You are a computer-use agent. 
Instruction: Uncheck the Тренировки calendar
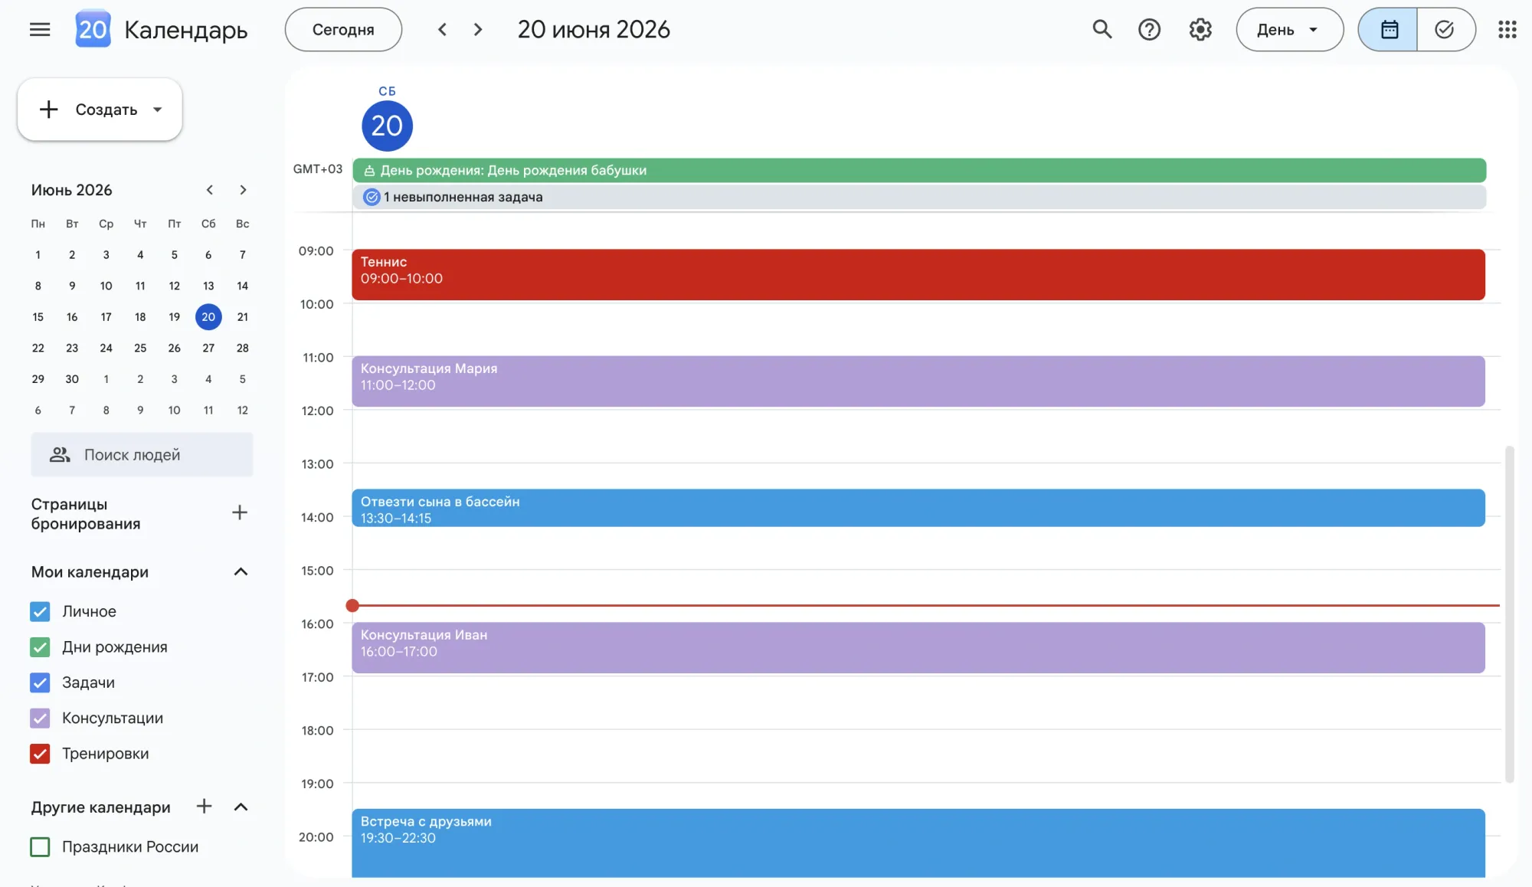click(40, 754)
